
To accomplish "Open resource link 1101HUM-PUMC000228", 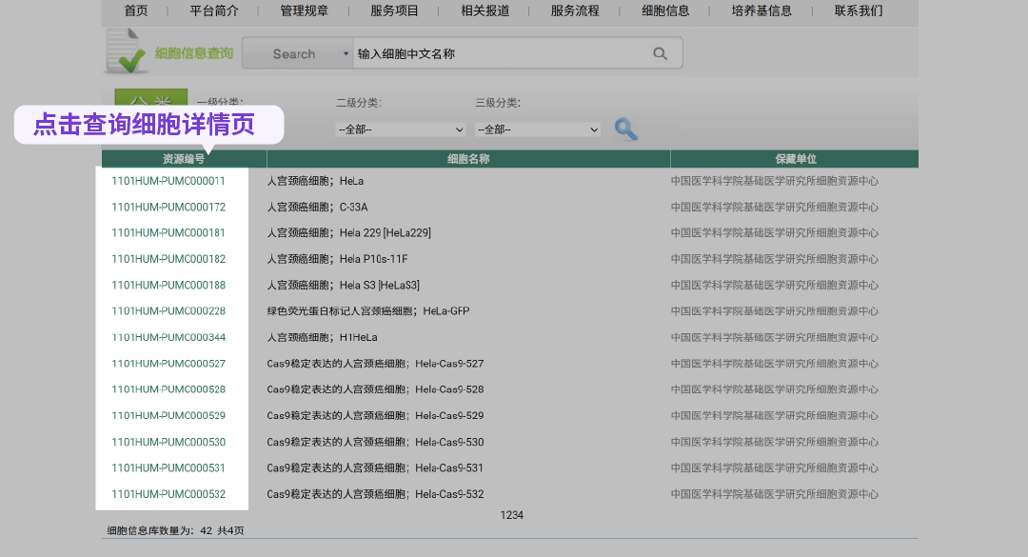I will point(168,311).
